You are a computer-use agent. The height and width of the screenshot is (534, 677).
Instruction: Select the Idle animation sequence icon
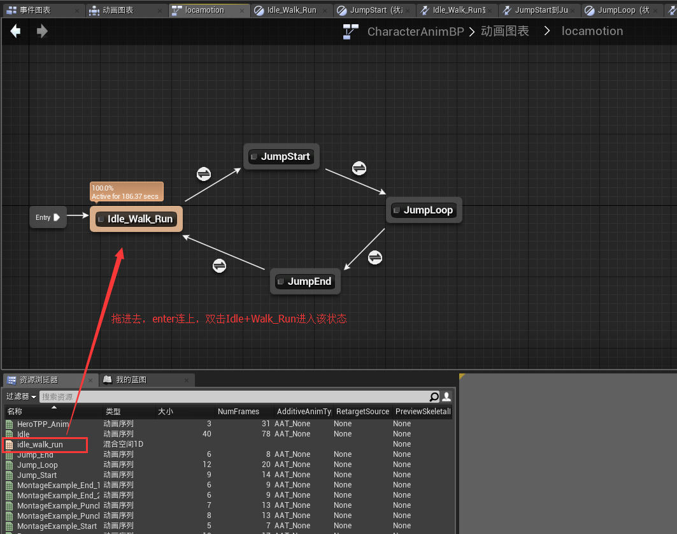[9, 434]
